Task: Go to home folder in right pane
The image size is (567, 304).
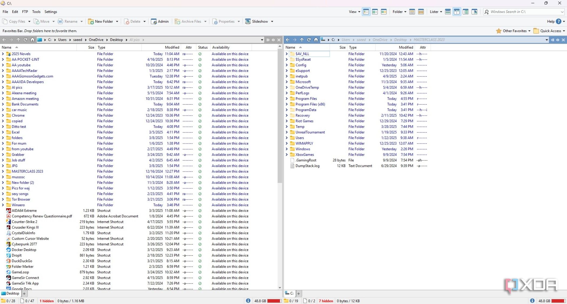Action: point(316,40)
